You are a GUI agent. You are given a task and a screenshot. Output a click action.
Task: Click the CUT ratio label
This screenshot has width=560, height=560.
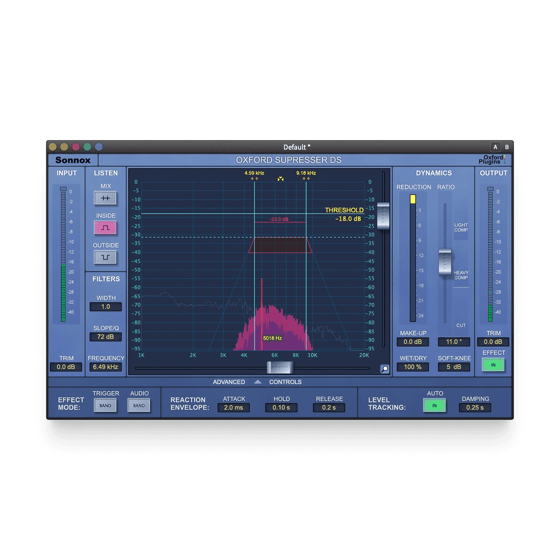coord(461,325)
